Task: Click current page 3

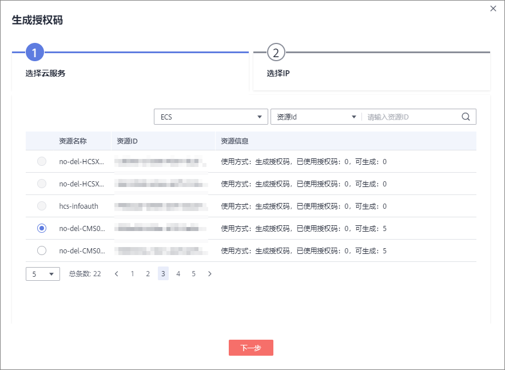Action: [x=164, y=274]
